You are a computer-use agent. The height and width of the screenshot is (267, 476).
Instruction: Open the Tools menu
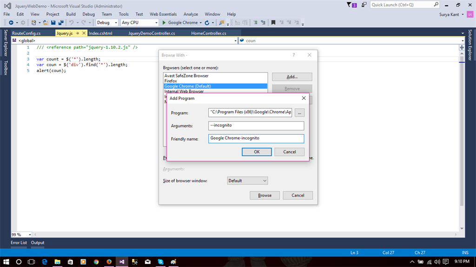[124, 14]
